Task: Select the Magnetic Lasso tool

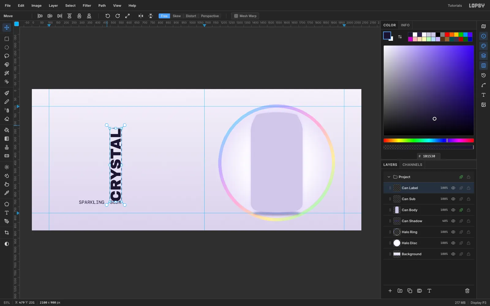Action: [x=7, y=65]
